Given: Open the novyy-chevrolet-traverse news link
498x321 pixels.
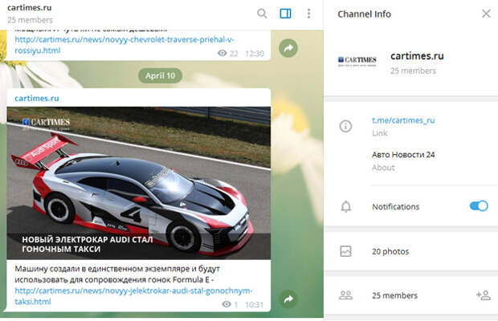Looking at the screenshot, I should [124, 45].
